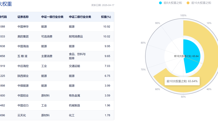218x123 pixels.
Task: Click the 证券名称 column header
Action: (23, 17)
